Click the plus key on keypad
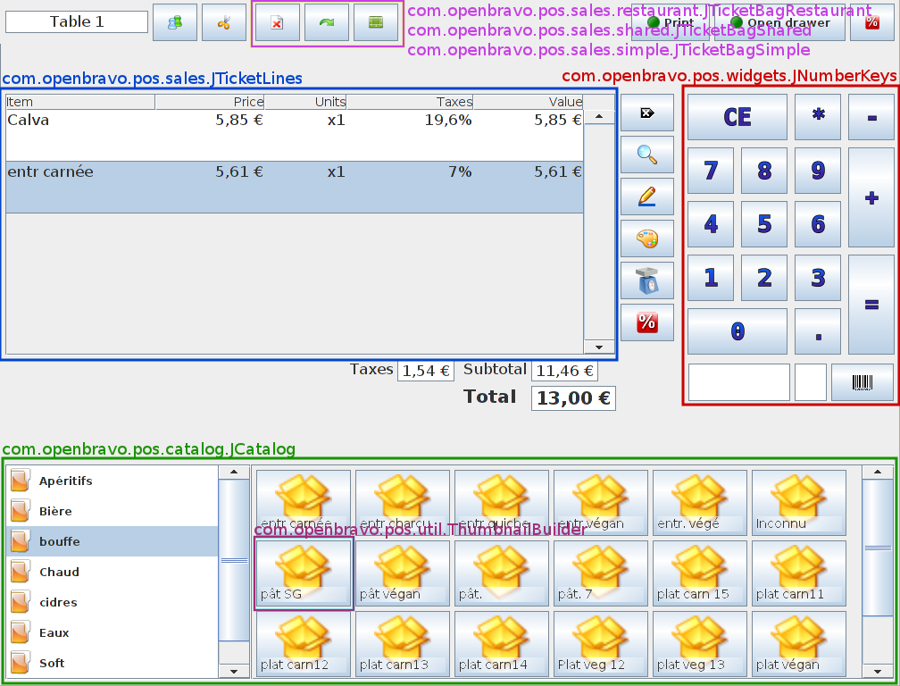900x686 pixels. pos(871,197)
